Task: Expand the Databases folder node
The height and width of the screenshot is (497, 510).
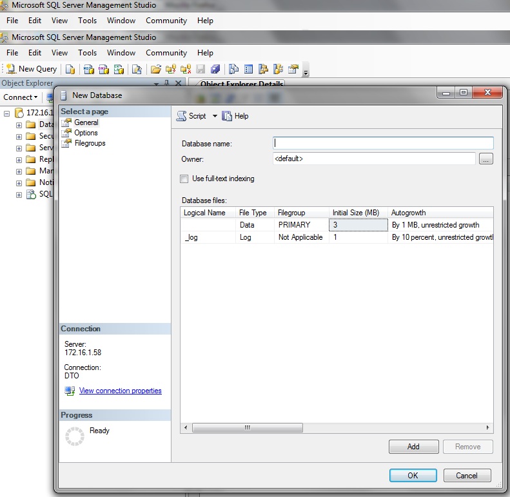Action: [x=19, y=124]
